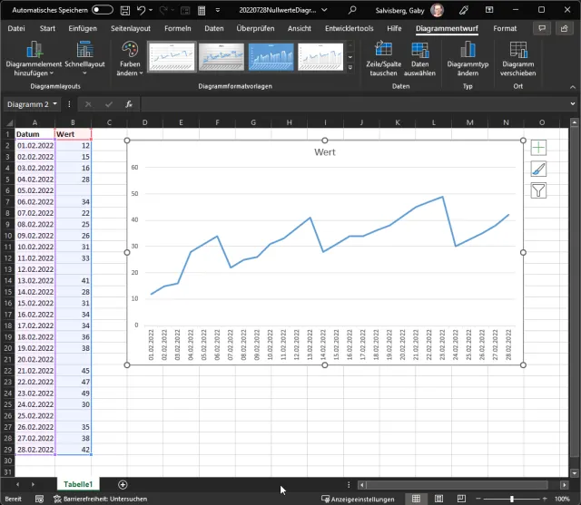This screenshot has width=581, height=505.
Task: Open chart filter funnel button
Action: point(538,190)
